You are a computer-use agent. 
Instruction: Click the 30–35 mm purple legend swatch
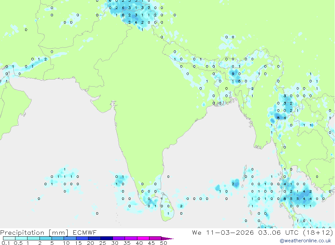pyautogui.click(x=119, y=238)
